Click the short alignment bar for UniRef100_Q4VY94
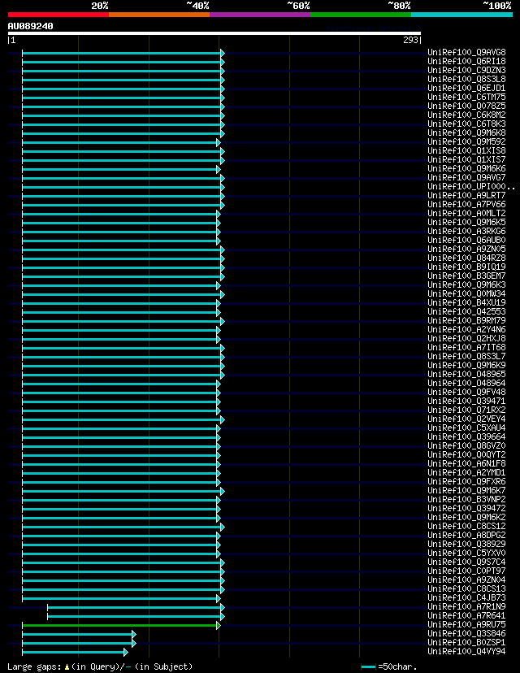 point(73,653)
